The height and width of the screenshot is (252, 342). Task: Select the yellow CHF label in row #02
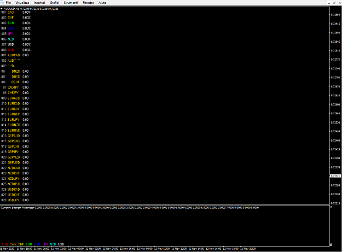tap(10, 17)
